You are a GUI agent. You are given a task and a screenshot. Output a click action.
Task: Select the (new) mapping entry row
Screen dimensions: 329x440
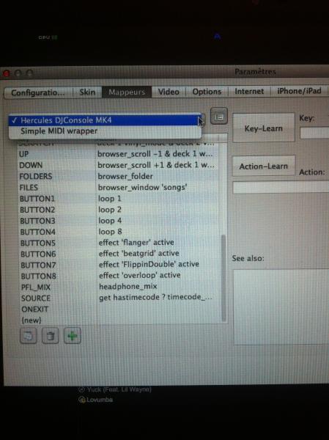119,320
